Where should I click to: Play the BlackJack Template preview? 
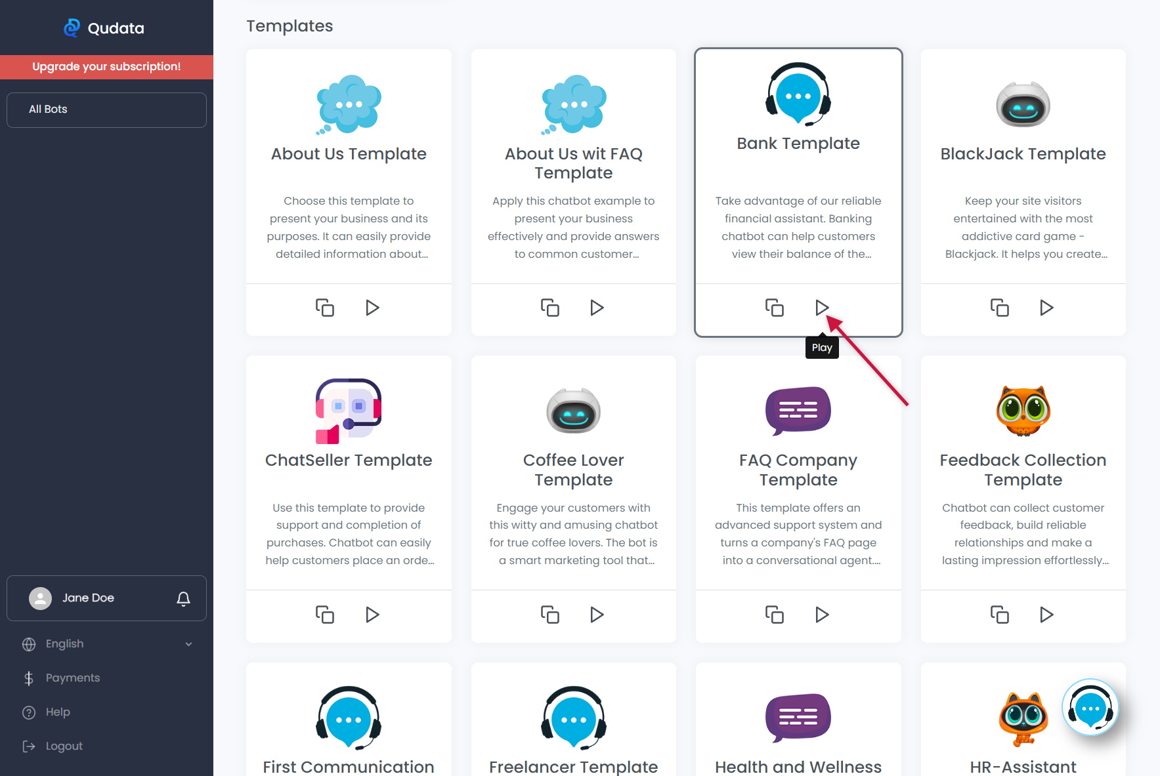point(1046,307)
